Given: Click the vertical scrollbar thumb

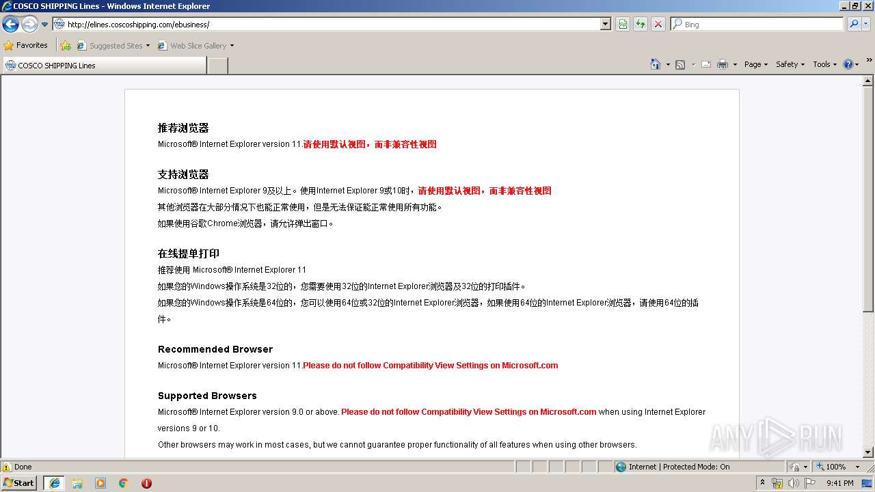Looking at the screenshot, I should coord(868,200).
